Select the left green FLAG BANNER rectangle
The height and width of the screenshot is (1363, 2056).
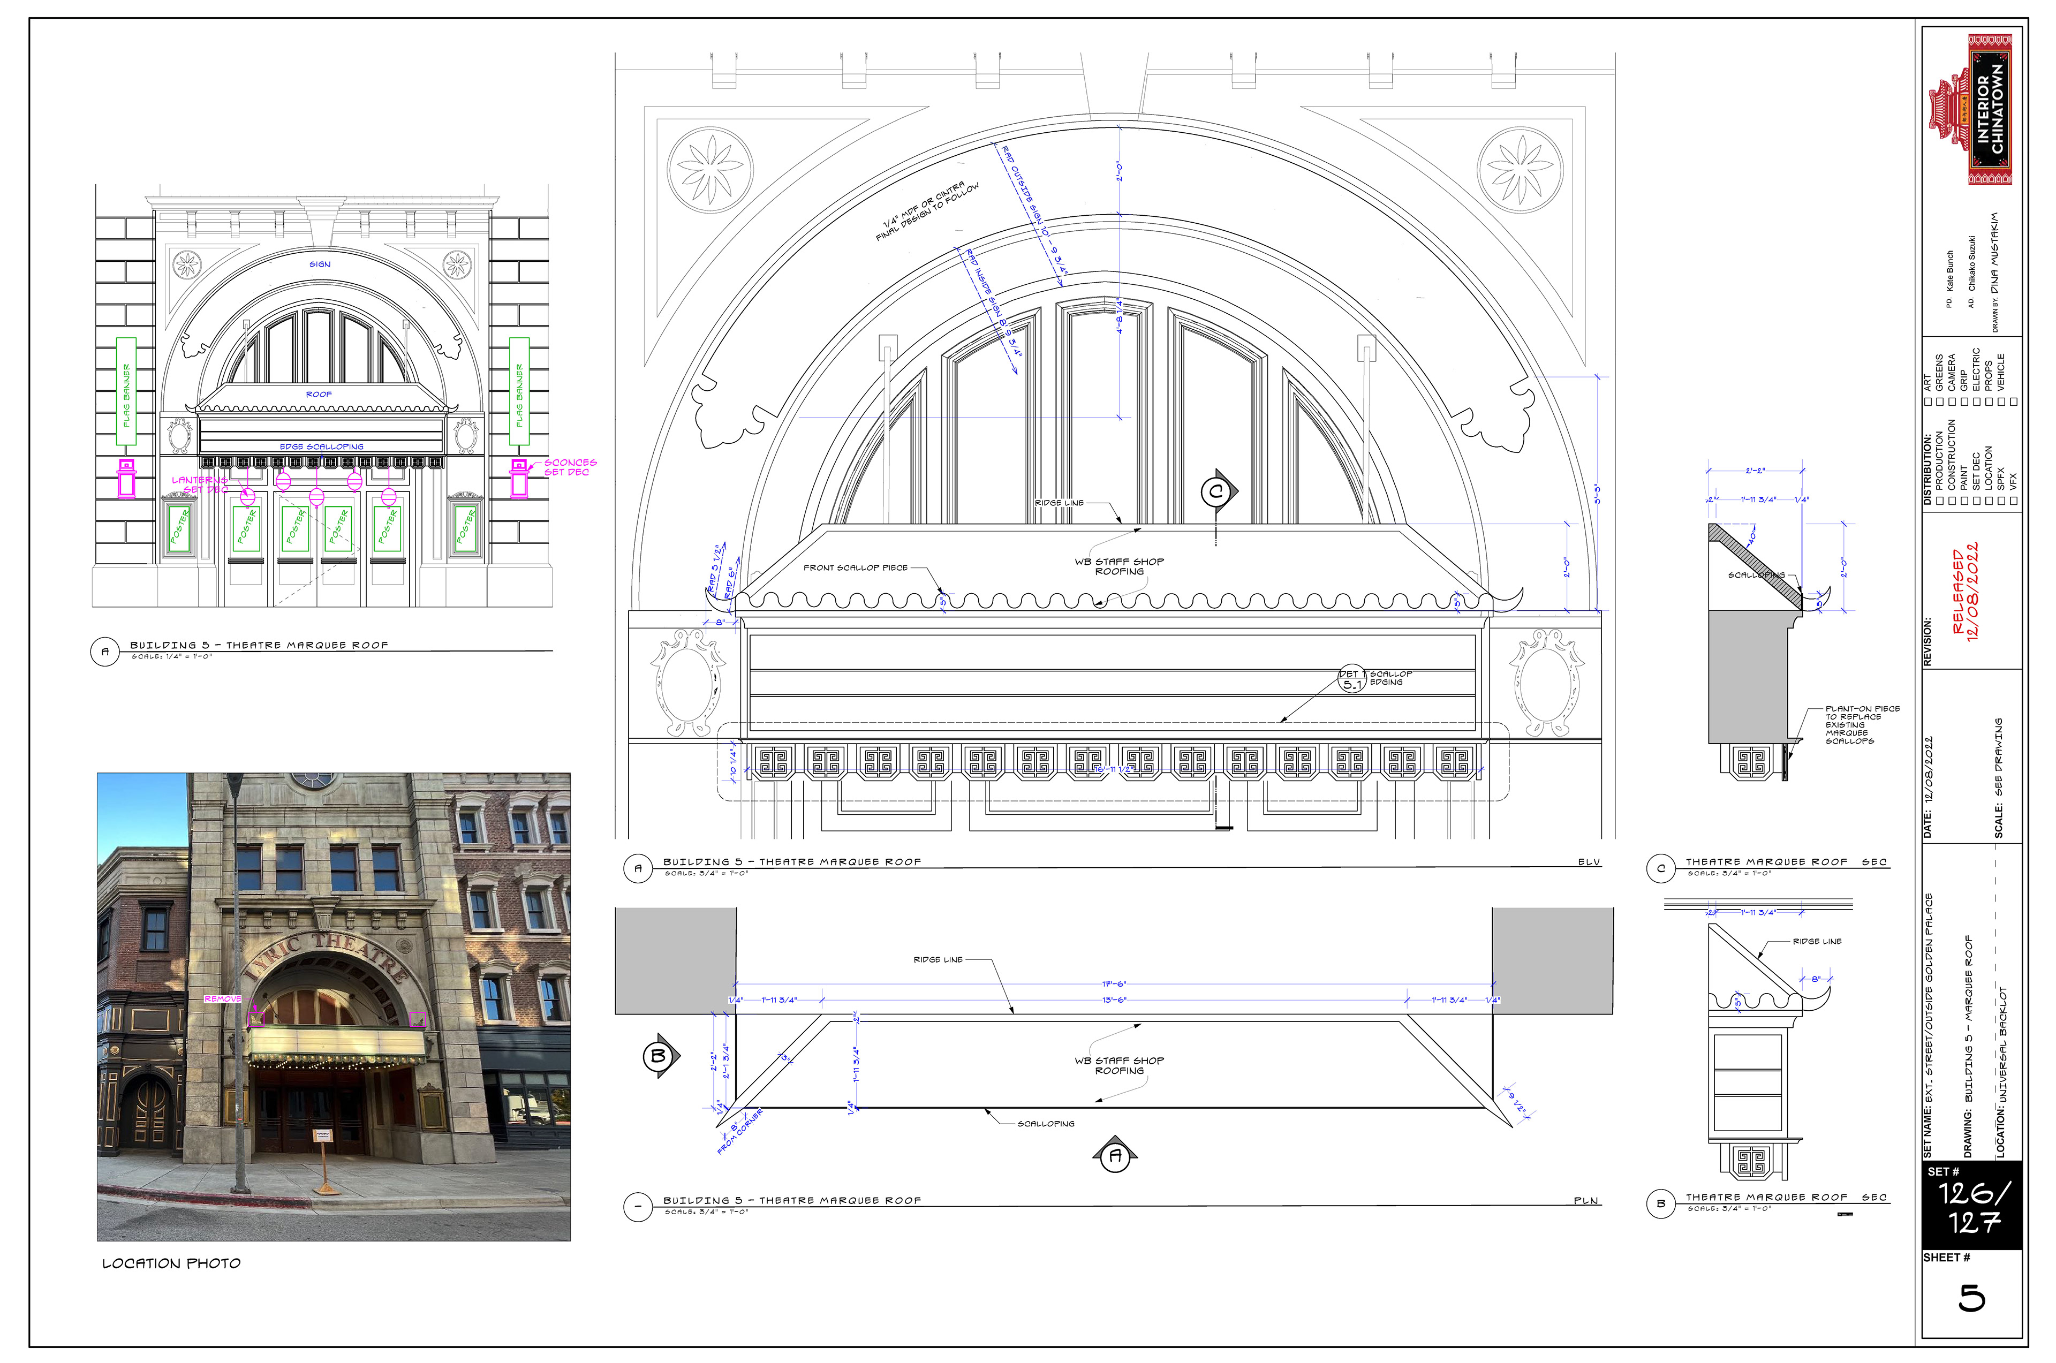point(126,391)
